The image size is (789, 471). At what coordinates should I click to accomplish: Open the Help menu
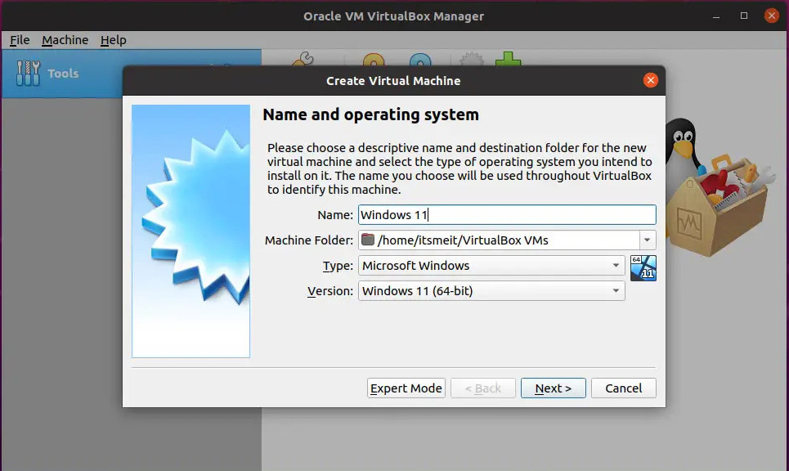point(114,39)
